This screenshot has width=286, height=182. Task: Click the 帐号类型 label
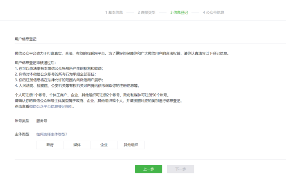coord(22,121)
